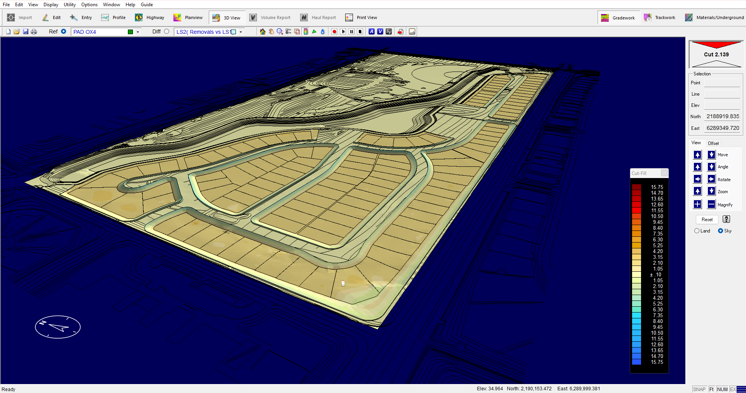Click the zoom magnifier tool icon
The height and width of the screenshot is (393, 746).
point(280,32)
